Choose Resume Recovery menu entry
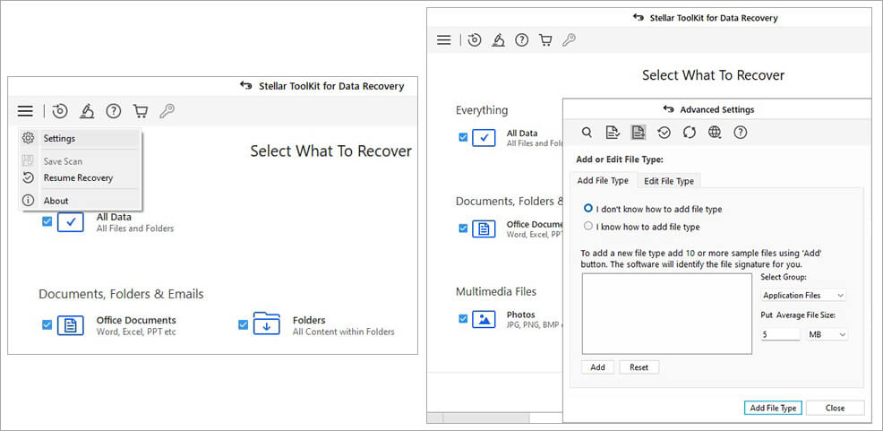This screenshot has height=431, width=883. [x=81, y=178]
